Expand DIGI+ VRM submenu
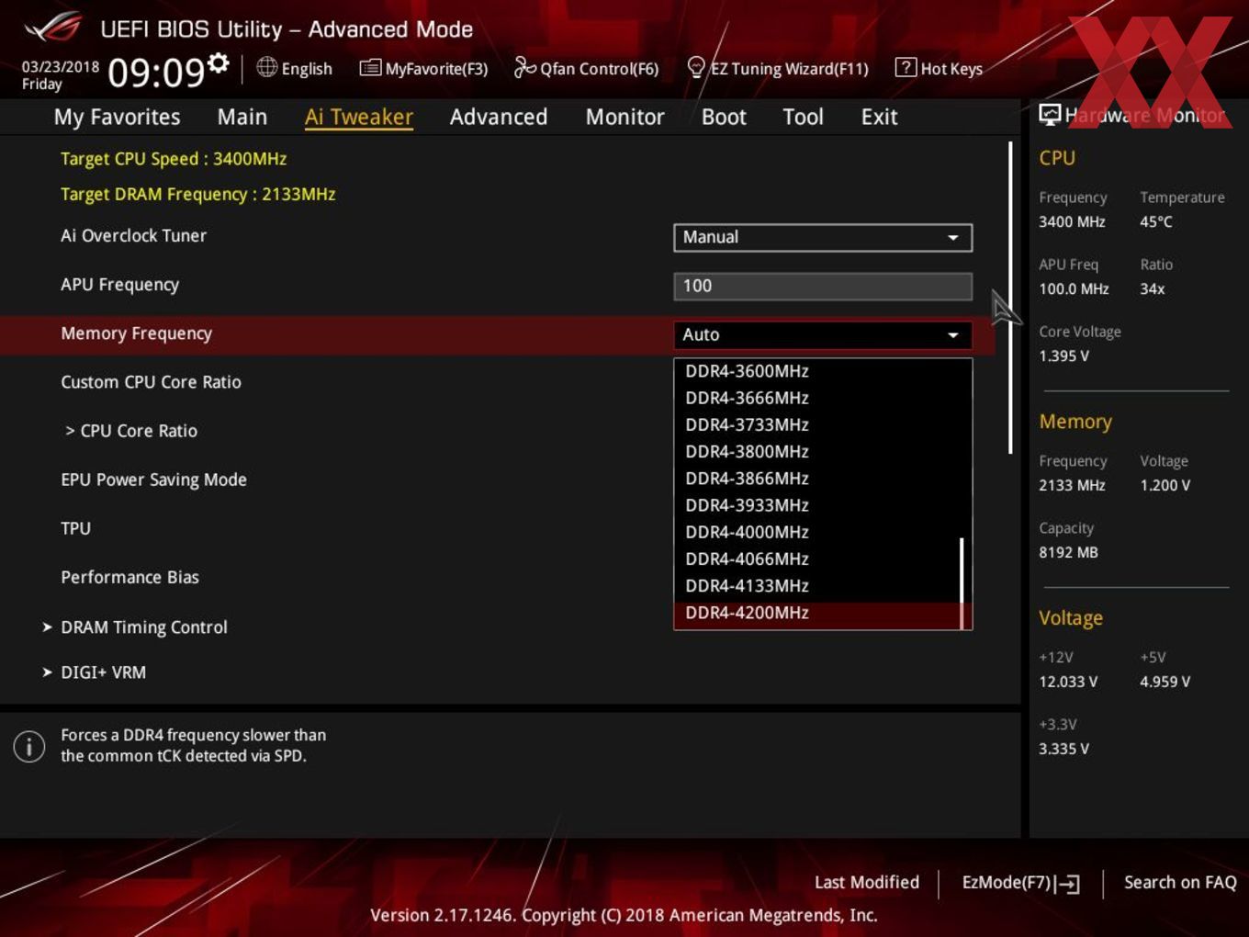The image size is (1249, 937). [94, 672]
